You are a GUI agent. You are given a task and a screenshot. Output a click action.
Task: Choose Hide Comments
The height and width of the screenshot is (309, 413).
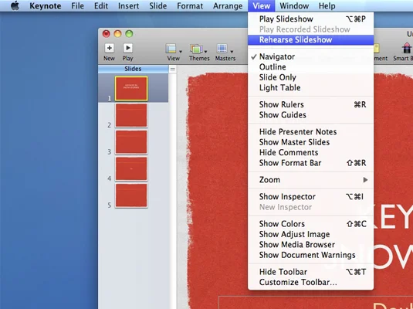click(311, 152)
